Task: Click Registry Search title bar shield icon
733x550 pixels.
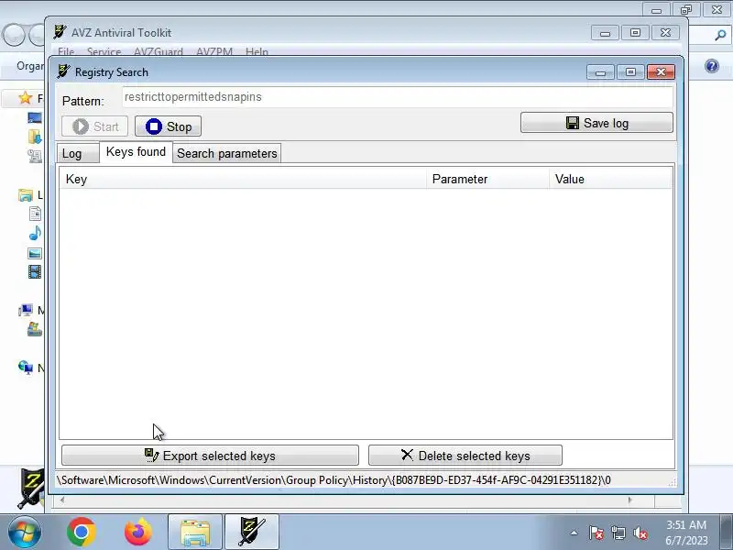Action: click(x=63, y=71)
